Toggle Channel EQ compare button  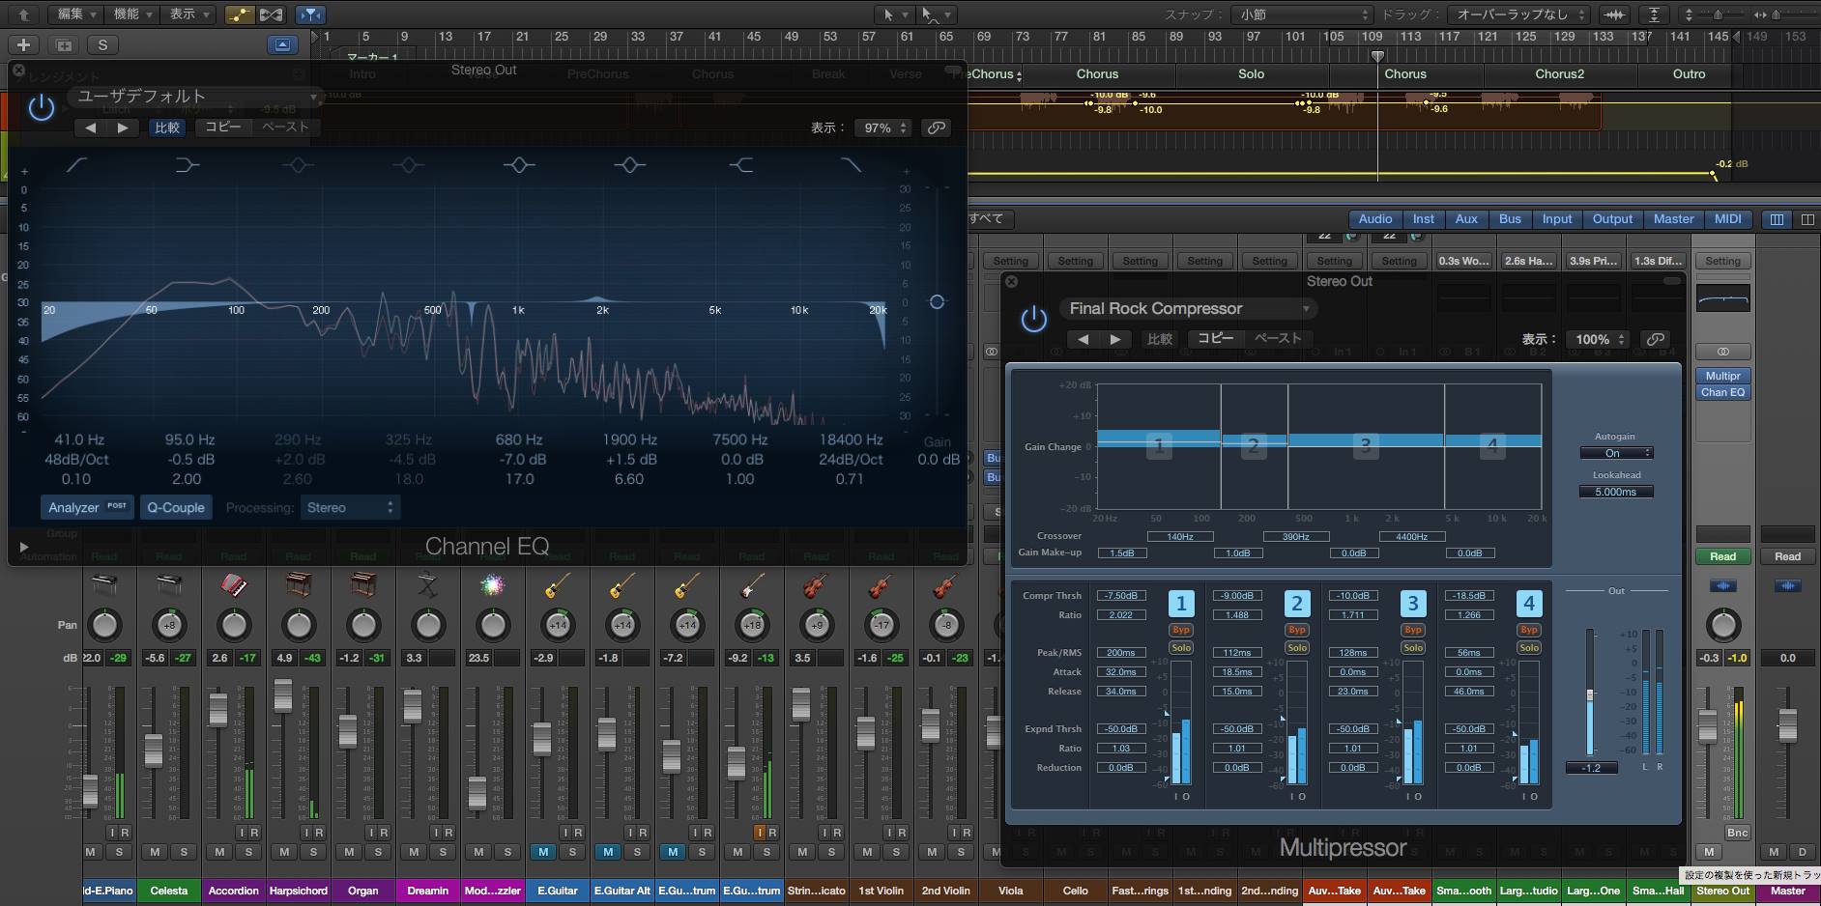(167, 127)
